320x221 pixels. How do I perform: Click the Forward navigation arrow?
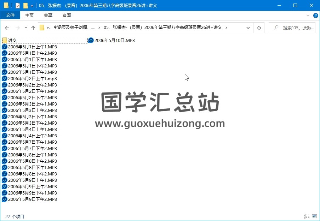(x=18, y=28)
